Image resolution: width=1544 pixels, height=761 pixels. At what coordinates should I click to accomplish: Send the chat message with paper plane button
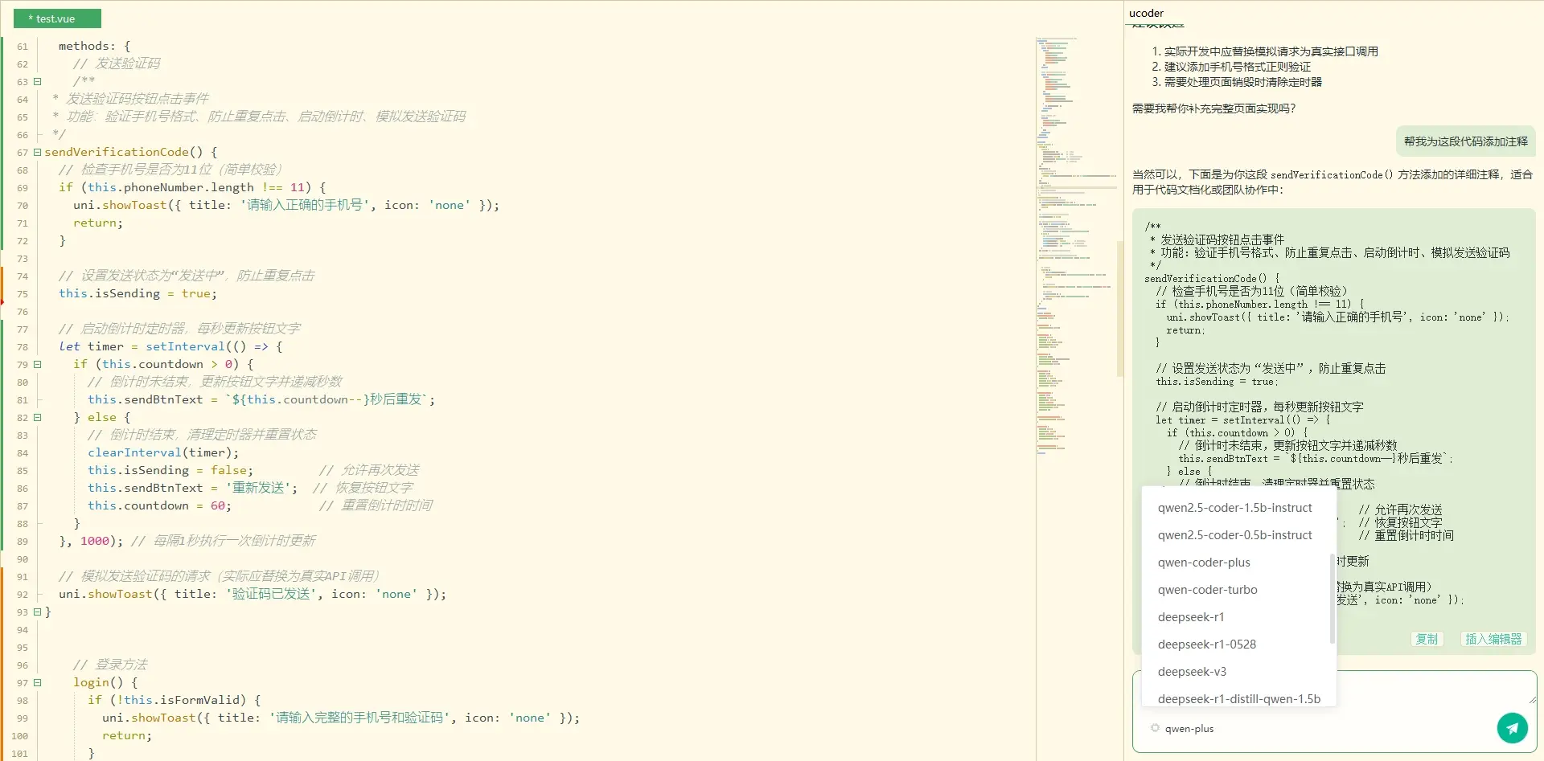[x=1512, y=728]
